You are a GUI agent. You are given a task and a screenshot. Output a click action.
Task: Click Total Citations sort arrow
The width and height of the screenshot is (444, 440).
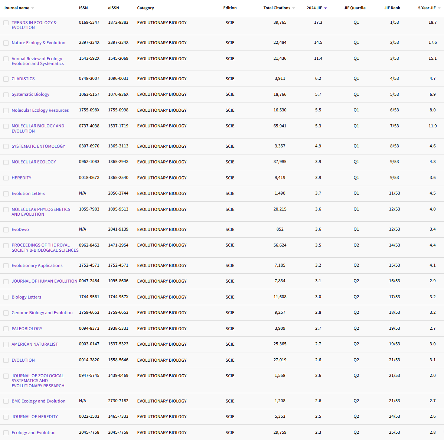[x=294, y=8]
